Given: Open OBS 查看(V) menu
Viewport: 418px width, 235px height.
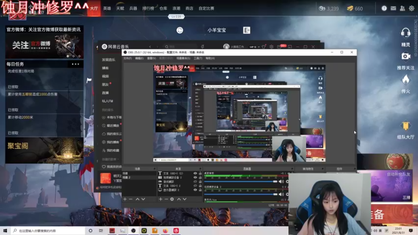Looking at the screenshot, I should pos(152,58).
